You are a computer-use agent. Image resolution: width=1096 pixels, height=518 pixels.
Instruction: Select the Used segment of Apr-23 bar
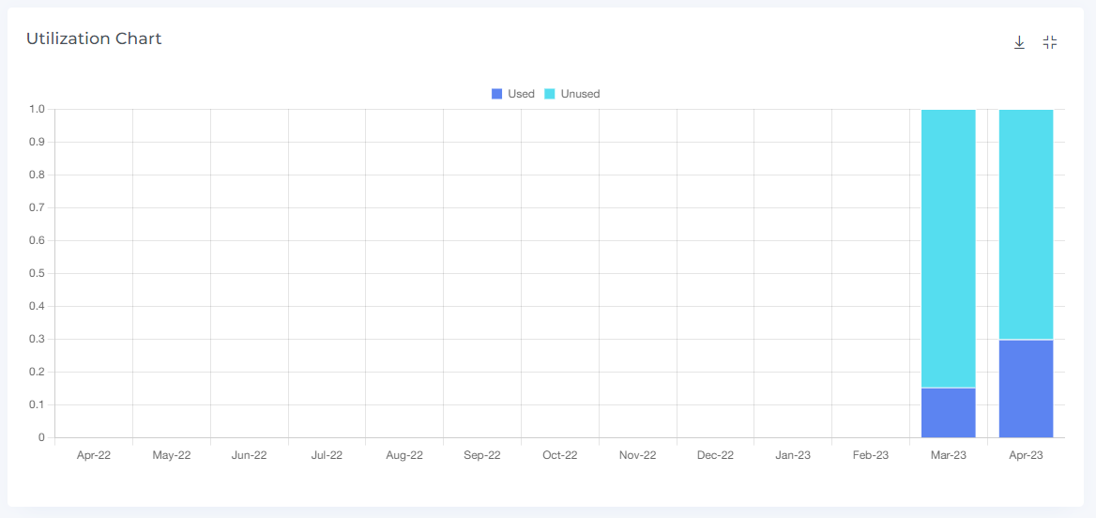click(1026, 388)
